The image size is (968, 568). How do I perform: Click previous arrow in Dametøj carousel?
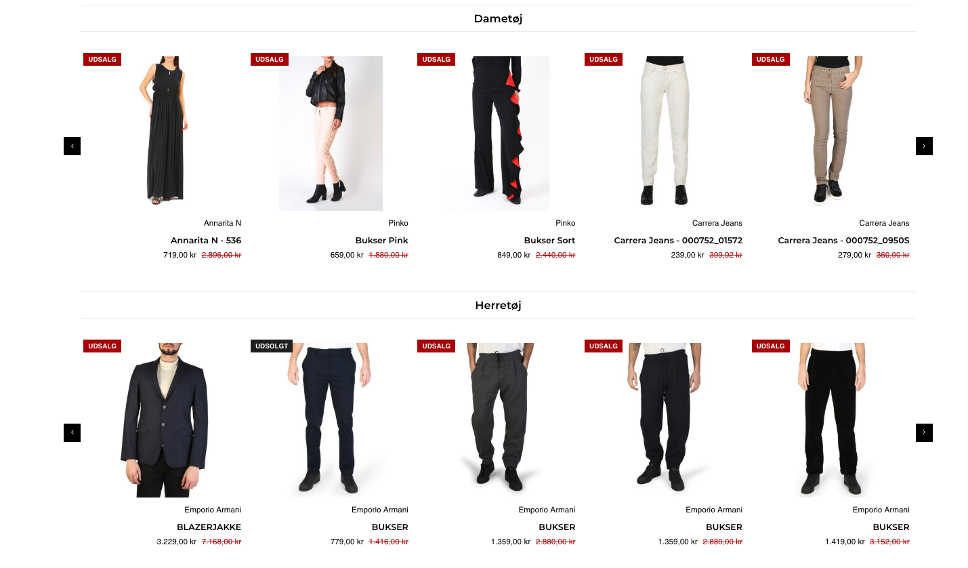[x=72, y=146]
